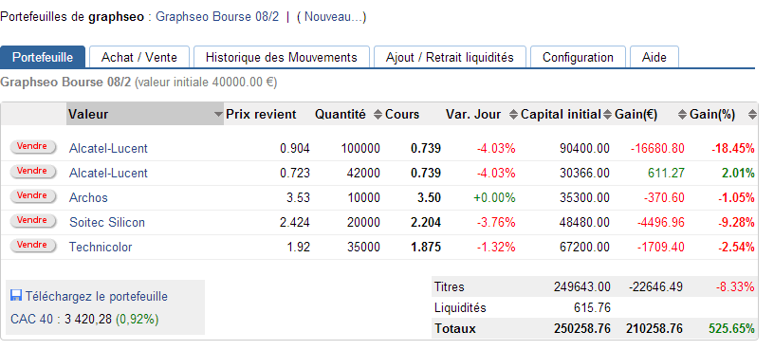Open Graphseo Bourse 08/2 portfolio link

pos(217,17)
